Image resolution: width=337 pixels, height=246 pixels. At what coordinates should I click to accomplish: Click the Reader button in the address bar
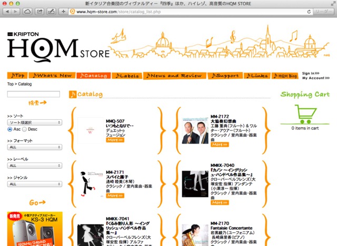323,12
